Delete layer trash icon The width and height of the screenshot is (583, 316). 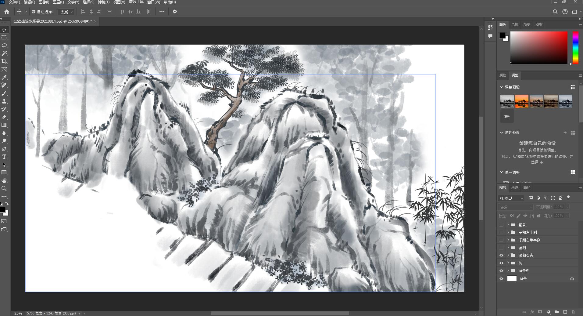point(573,312)
